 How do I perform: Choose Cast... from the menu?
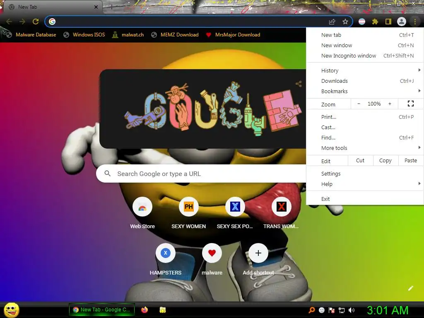365,128
